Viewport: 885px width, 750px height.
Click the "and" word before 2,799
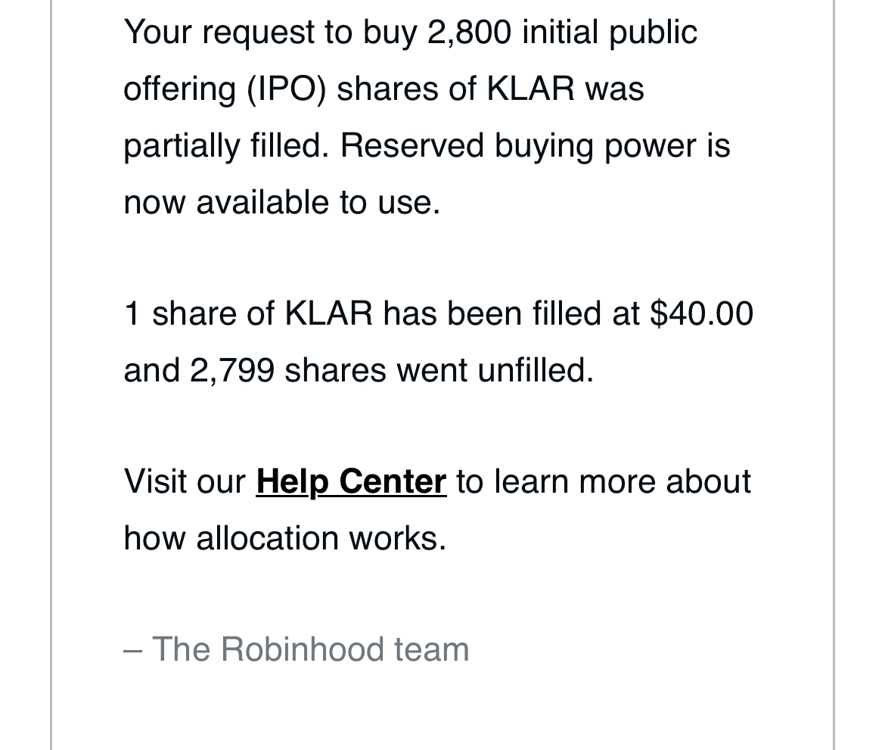coord(151,371)
